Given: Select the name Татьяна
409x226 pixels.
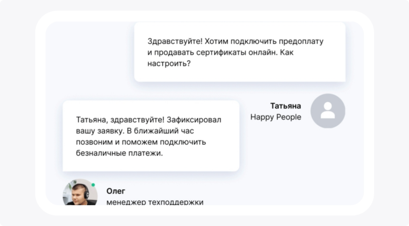Looking at the screenshot, I should pyautogui.click(x=285, y=106).
